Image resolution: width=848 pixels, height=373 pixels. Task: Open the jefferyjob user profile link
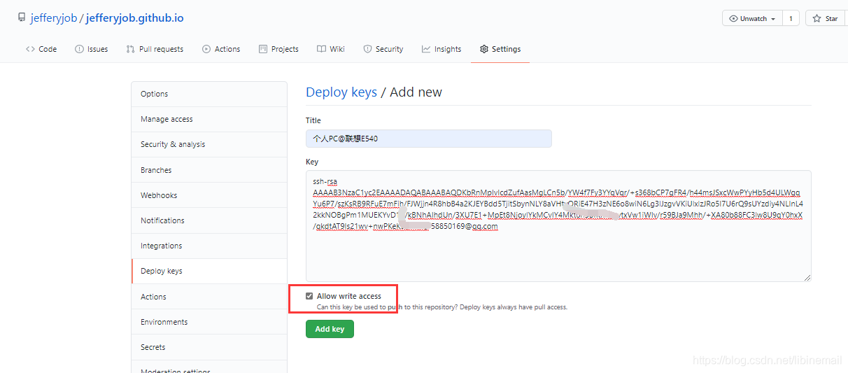[x=53, y=18]
